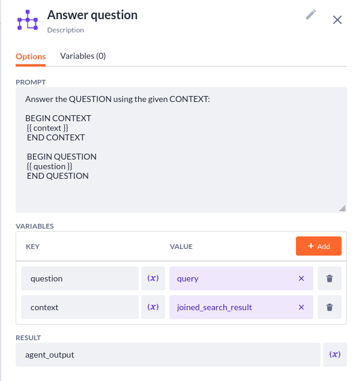Add a new variable
The image size is (359, 381).
pyautogui.click(x=319, y=246)
